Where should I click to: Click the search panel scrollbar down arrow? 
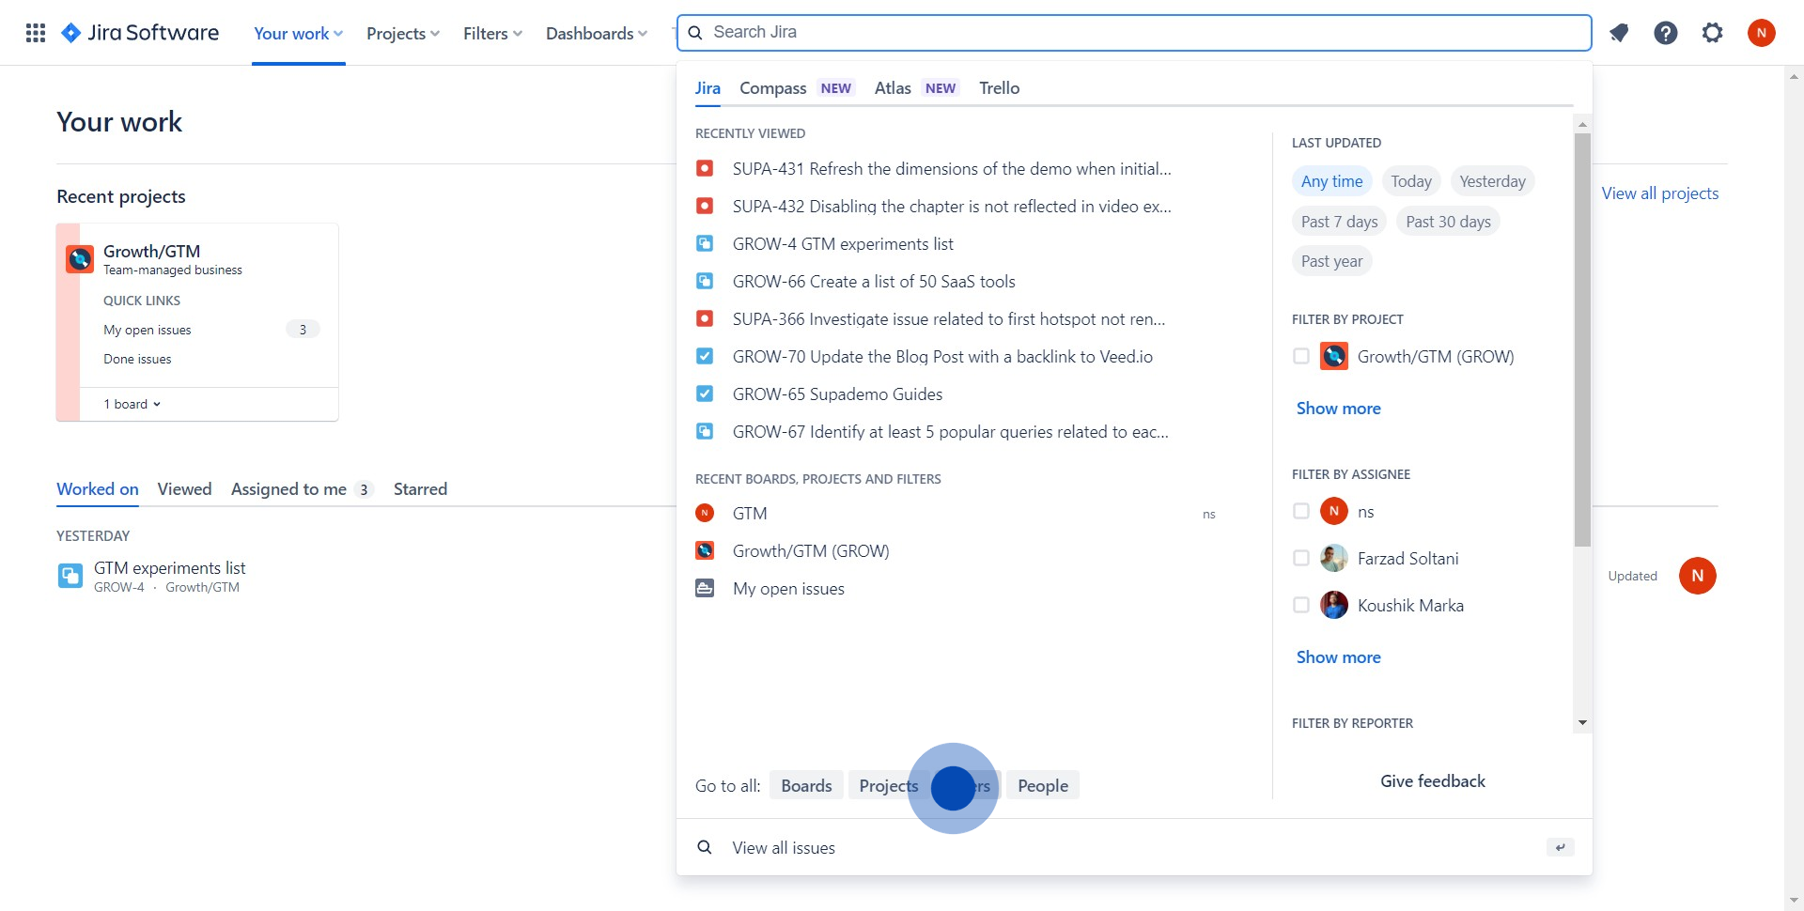pos(1582,722)
